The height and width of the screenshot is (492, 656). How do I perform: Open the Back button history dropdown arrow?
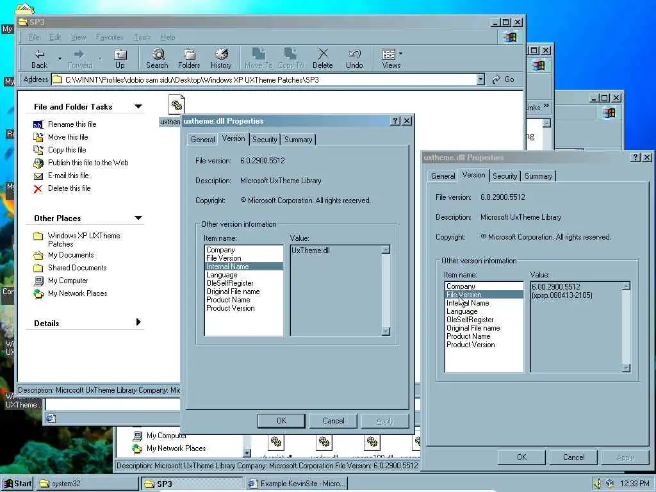point(60,58)
